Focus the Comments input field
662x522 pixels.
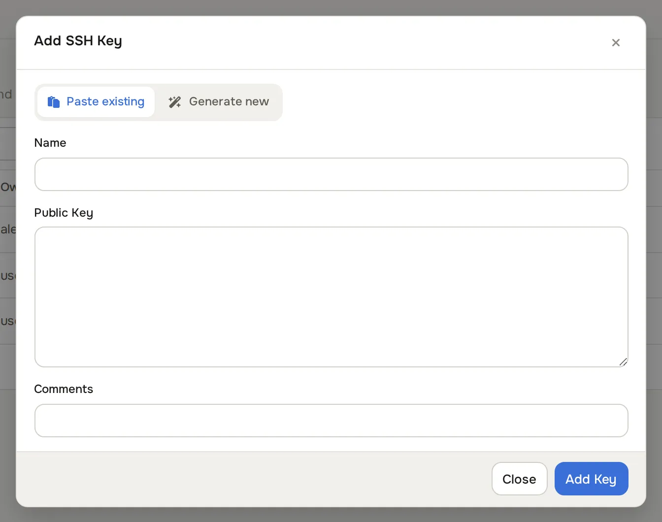click(331, 421)
